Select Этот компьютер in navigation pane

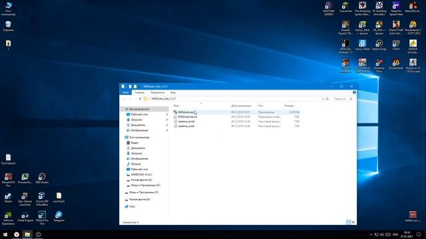[139, 137]
